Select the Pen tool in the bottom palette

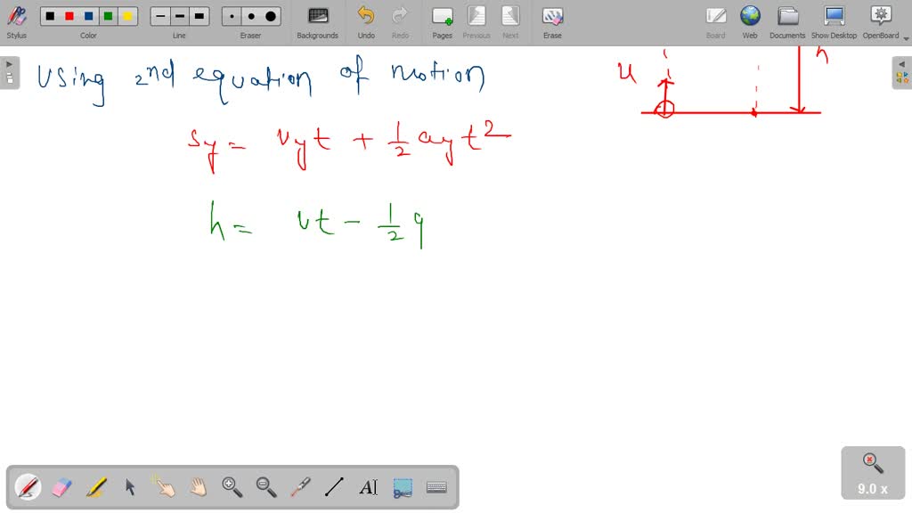pos(28,487)
